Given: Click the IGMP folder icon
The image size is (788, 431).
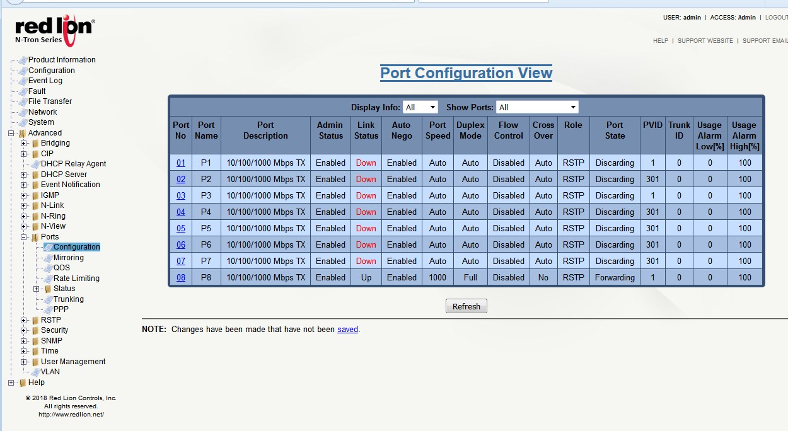Looking at the screenshot, I should click(x=35, y=195).
